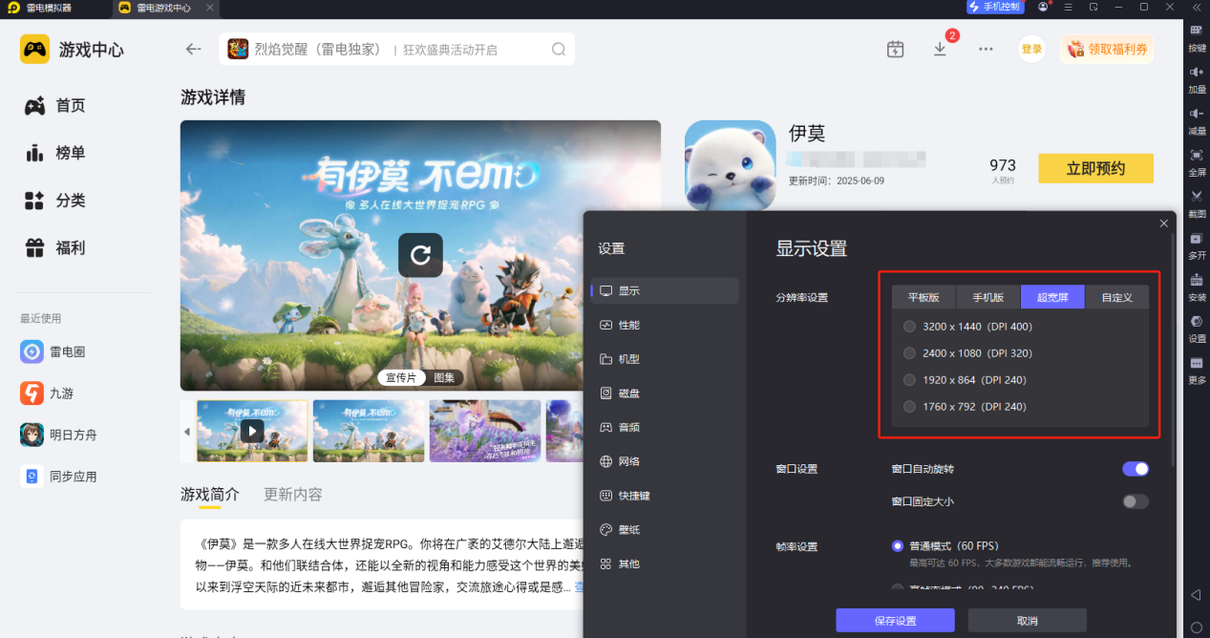
Task: Open APK installer via 安装 icon
Action: point(1196,279)
